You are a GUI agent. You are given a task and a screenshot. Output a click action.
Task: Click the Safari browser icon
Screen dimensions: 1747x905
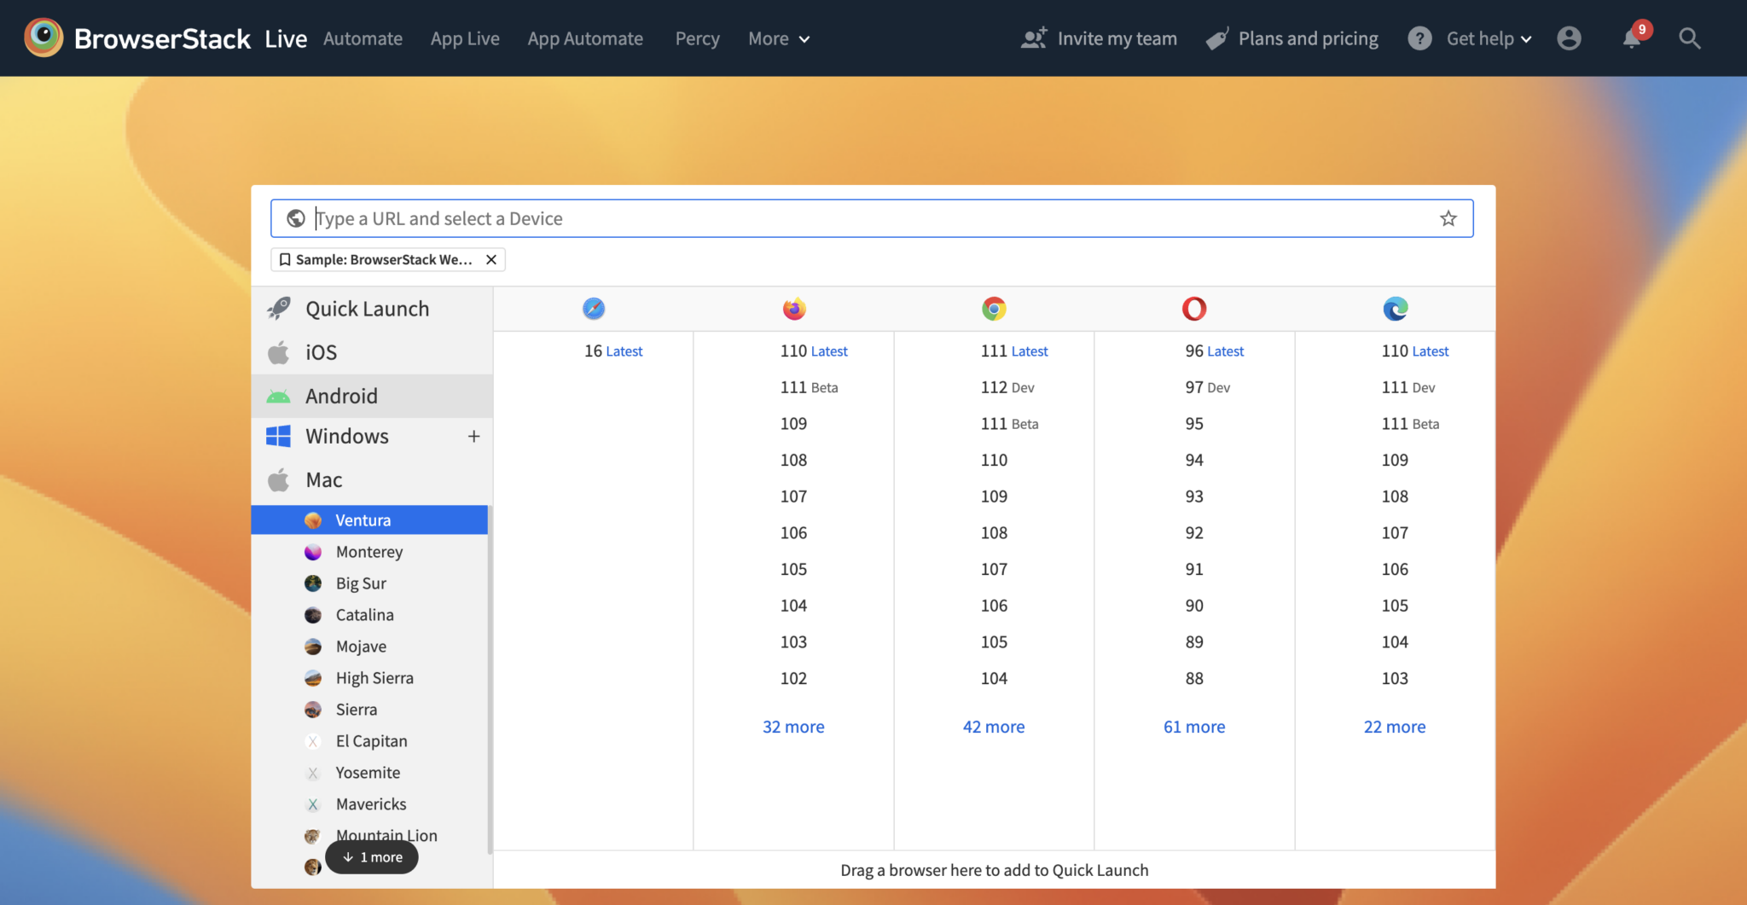click(594, 309)
